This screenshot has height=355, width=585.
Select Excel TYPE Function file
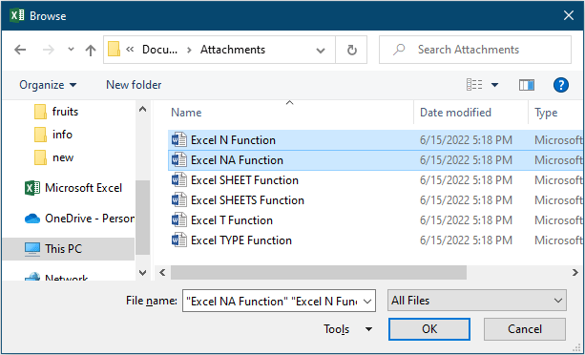pyautogui.click(x=375, y=240)
